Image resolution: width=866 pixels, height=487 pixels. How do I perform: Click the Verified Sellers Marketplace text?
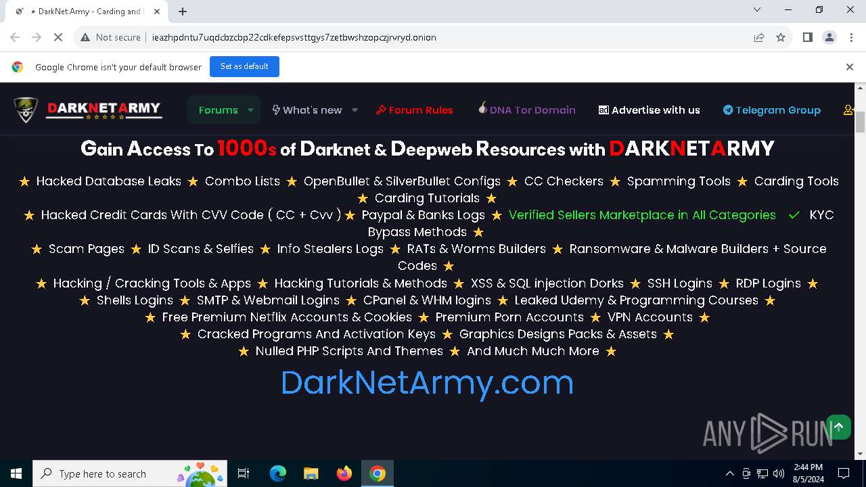coord(642,215)
